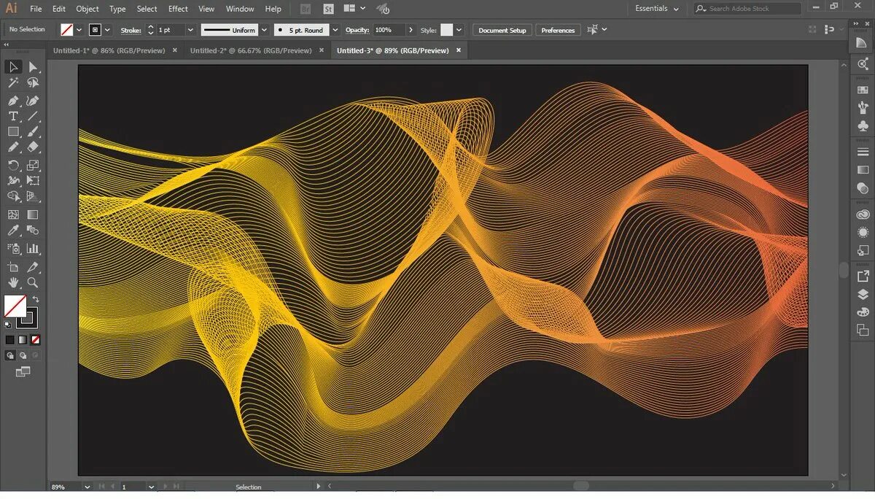Viewport: 875px width, 499px height.
Task: Change the screen mode
Action: click(23, 372)
